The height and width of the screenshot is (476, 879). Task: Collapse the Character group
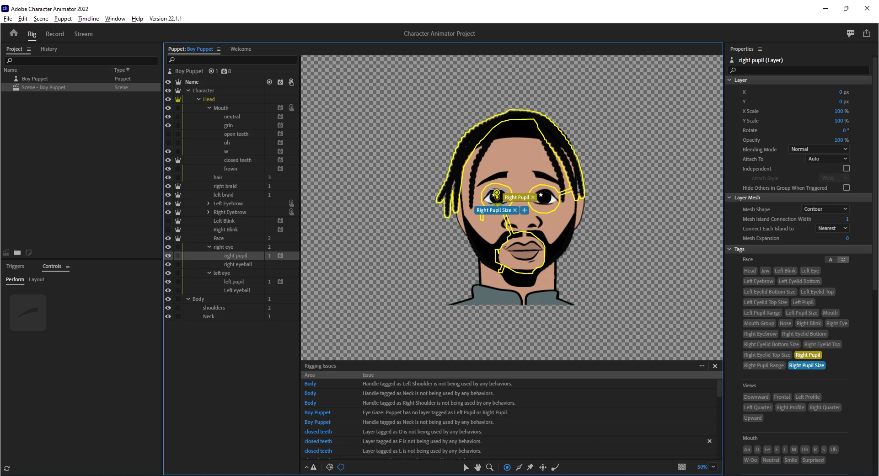(x=188, y=91)
